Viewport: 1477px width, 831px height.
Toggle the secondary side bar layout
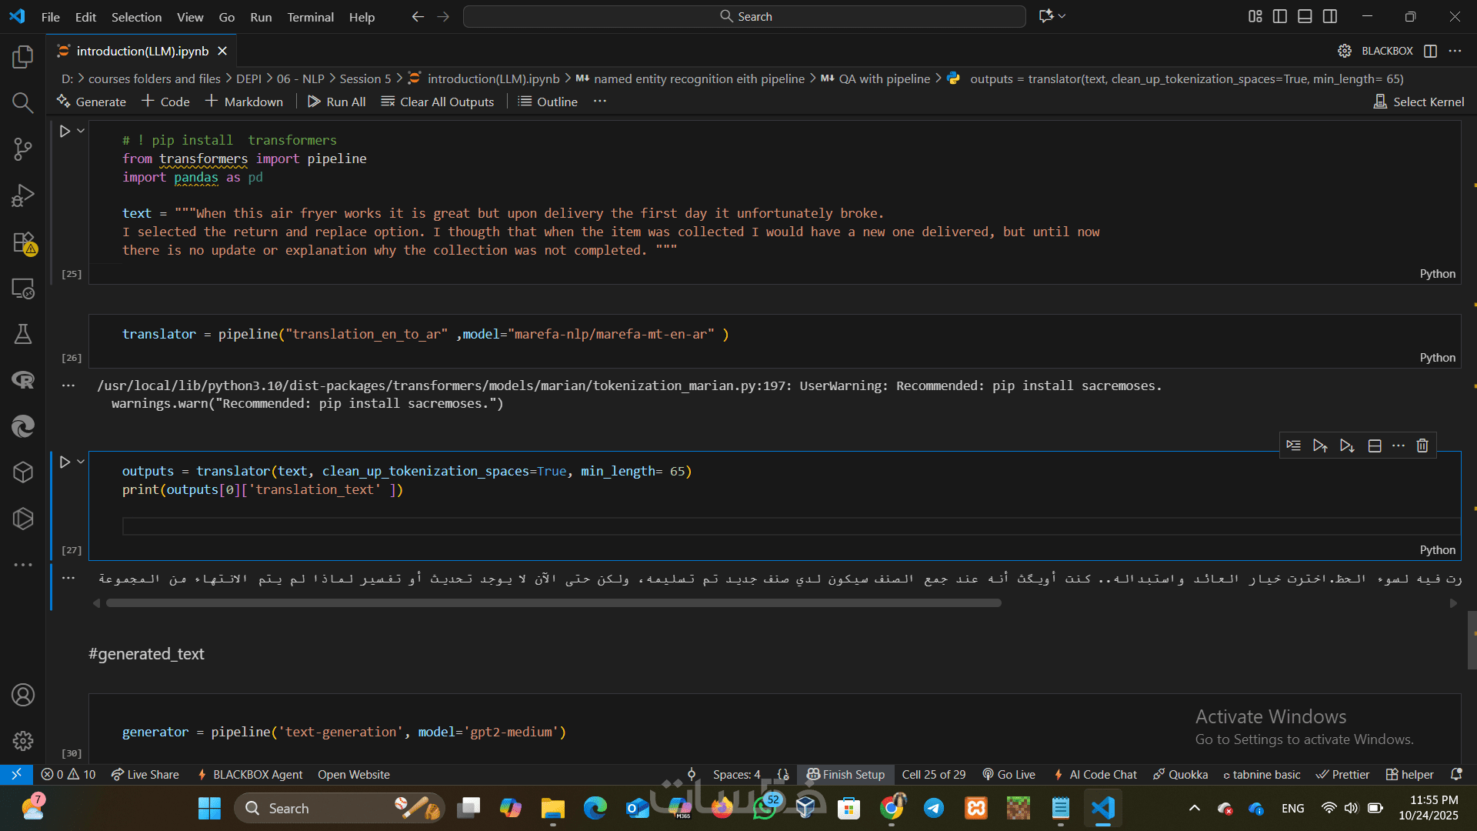(1330, 16)
